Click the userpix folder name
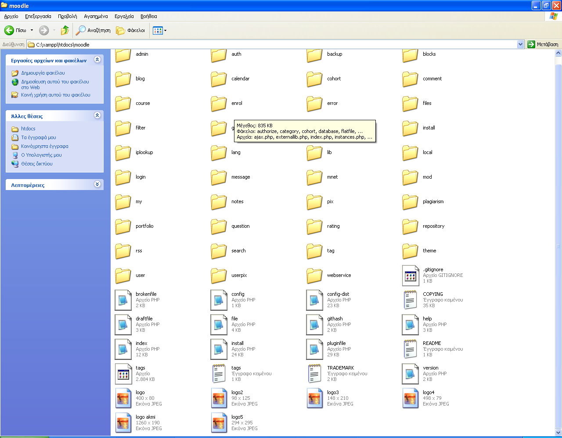This screenshot has width=562, height=438. click(x=239, y=276)
